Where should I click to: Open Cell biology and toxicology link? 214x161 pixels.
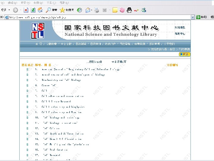point(61,117)
